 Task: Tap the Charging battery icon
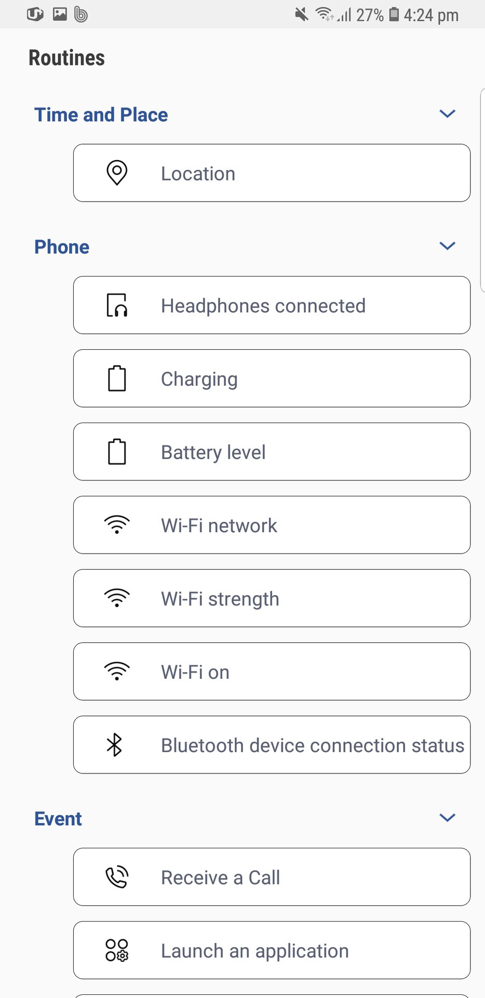pos(117,378)
